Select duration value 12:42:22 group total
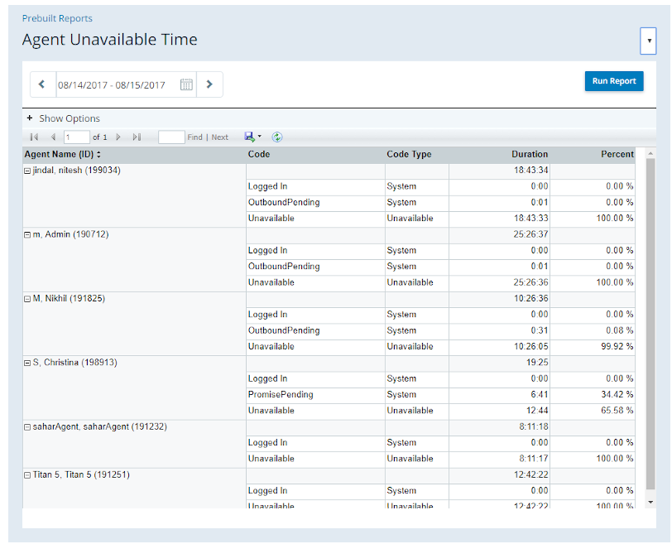The width and height of the screenshot is (672, 544). pos(531,475)
